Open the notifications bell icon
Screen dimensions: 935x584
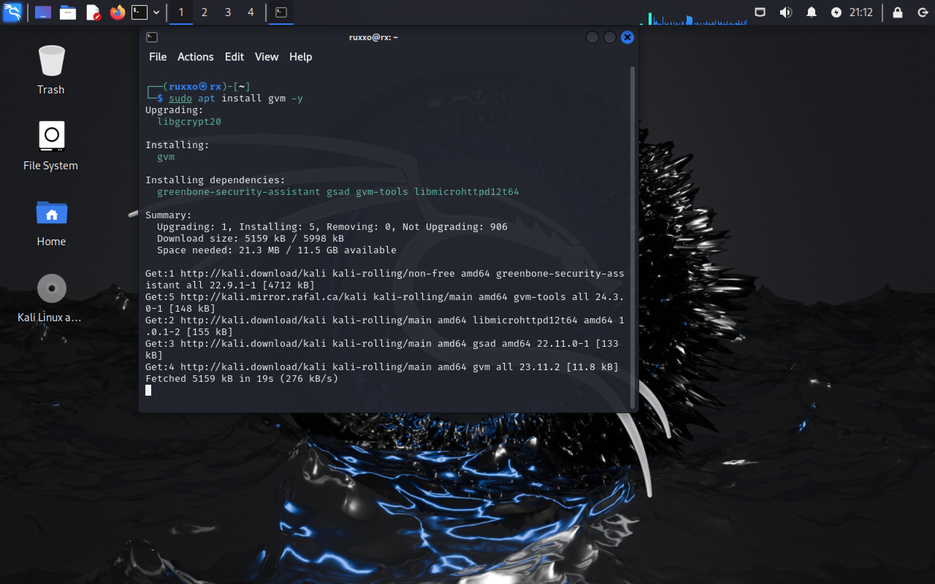[811, 12]
